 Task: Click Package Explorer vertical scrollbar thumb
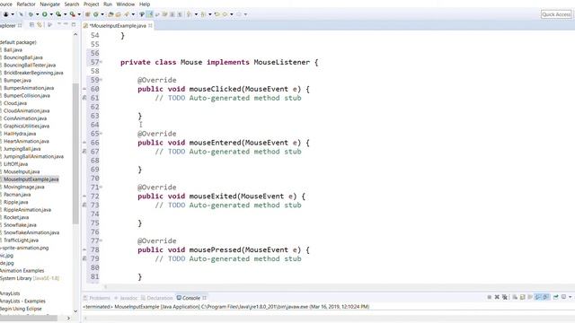tap(75, 153)
